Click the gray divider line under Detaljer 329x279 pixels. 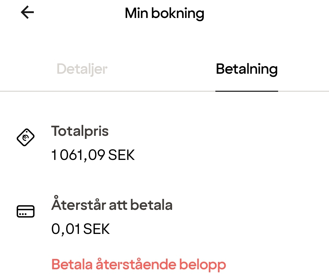[x=82, y=91]
